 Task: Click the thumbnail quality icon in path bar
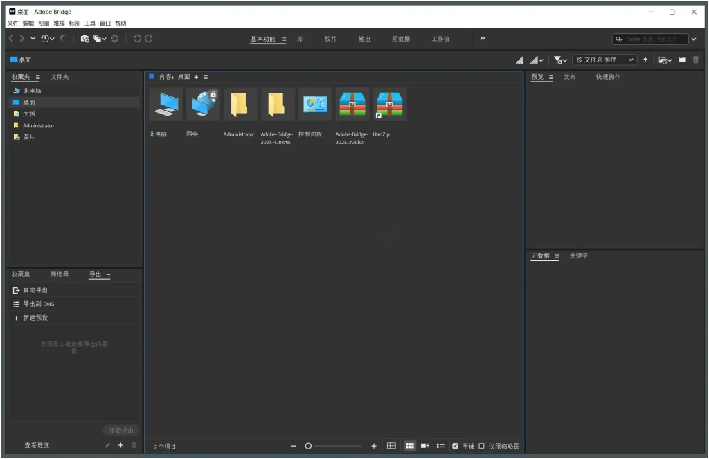(519, 60)
